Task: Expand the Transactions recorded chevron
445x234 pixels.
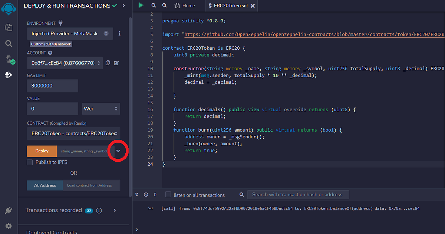Action: pyautogui.click(x=115, y=210)
